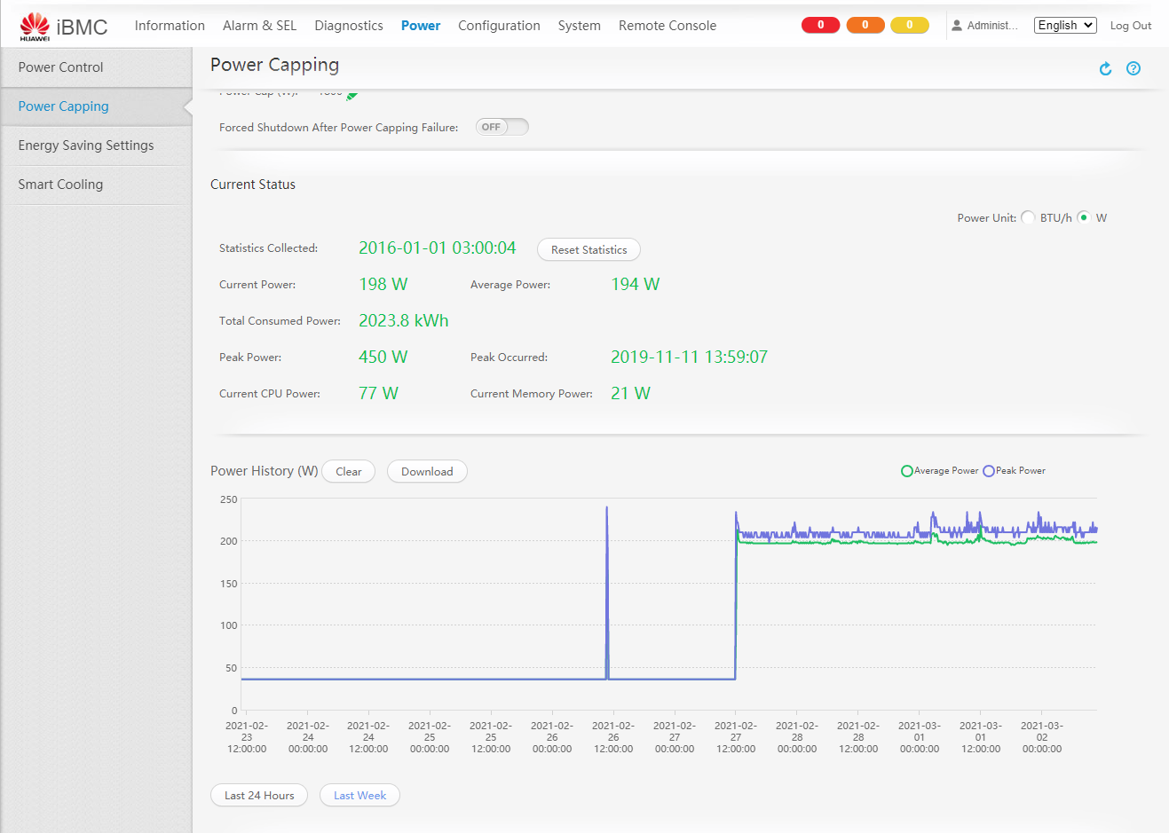Open the System menu

pyautogui.click(x=580, y=26)
